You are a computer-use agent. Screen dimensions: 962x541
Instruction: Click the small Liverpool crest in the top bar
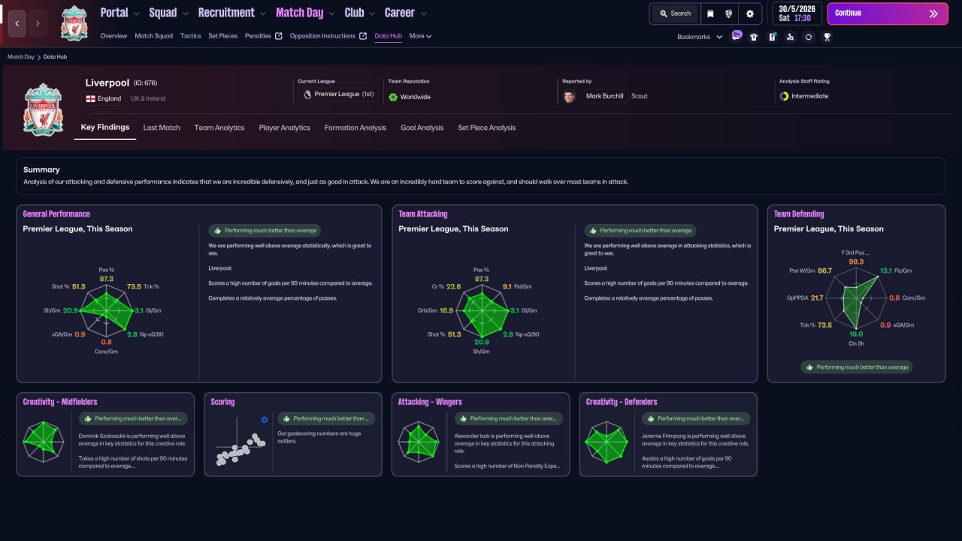tap(74, 23)
